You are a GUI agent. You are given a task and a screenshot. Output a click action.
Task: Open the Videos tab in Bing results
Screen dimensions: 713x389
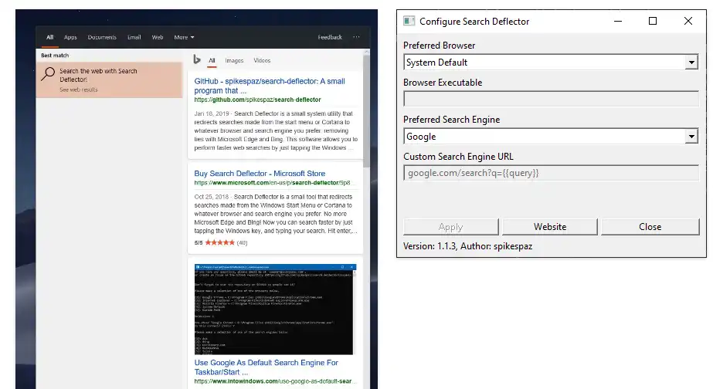click(x=262, y=60)
